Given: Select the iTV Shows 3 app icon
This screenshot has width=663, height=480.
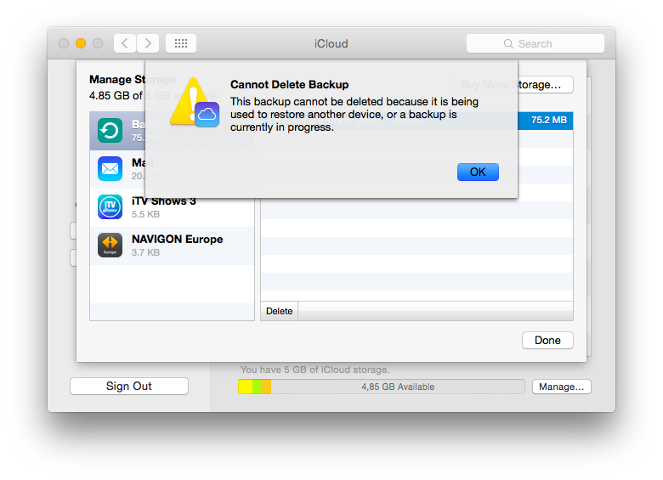Looking at the screenshot, I should point(110,206).
